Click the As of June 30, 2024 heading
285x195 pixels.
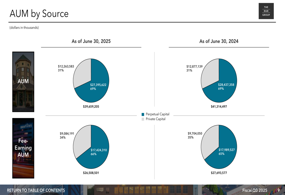click(219, 41)
